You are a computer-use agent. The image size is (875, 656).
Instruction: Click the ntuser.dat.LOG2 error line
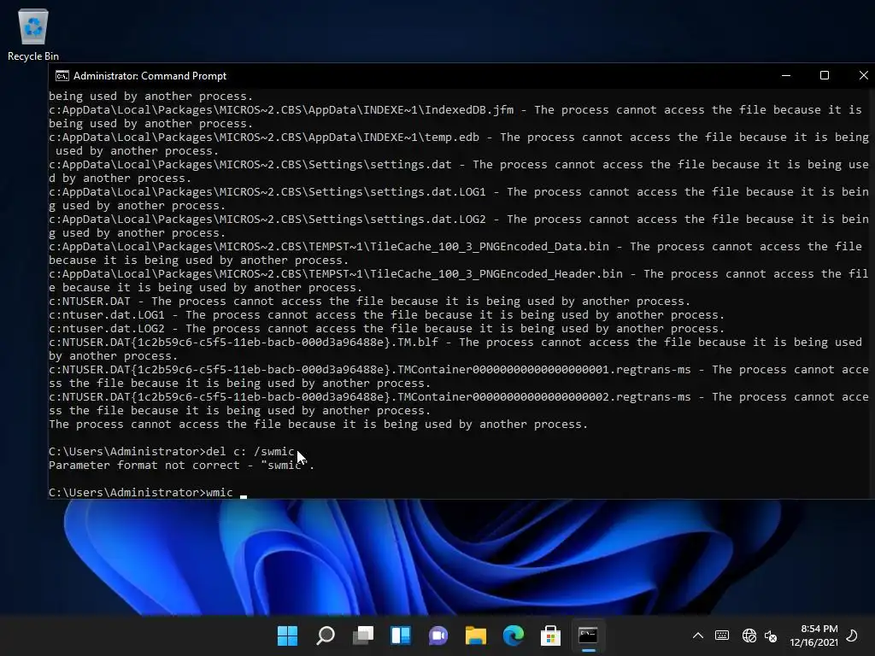386,329
